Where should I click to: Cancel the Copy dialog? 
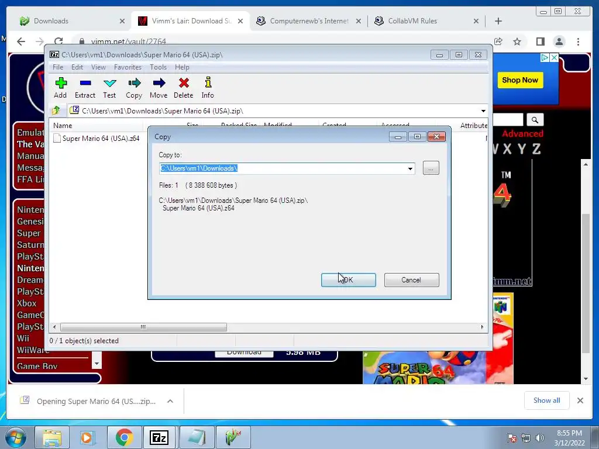[411, 280]
